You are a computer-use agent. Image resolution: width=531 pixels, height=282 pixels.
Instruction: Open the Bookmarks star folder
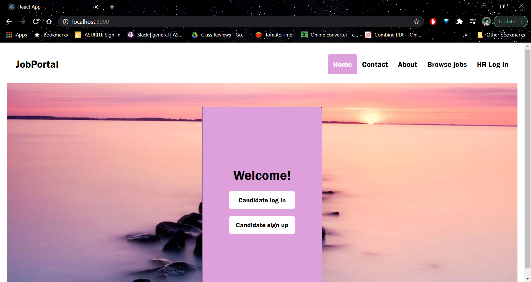pyautogui.click(x=51, y=35)
